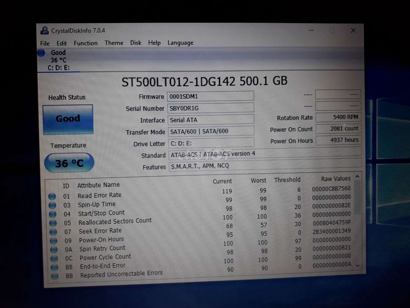Image resolution: width=410 pixels, height=308 pixels.
Task: Minimize the CrystalDiskInfo window
Action: point(311,30)
